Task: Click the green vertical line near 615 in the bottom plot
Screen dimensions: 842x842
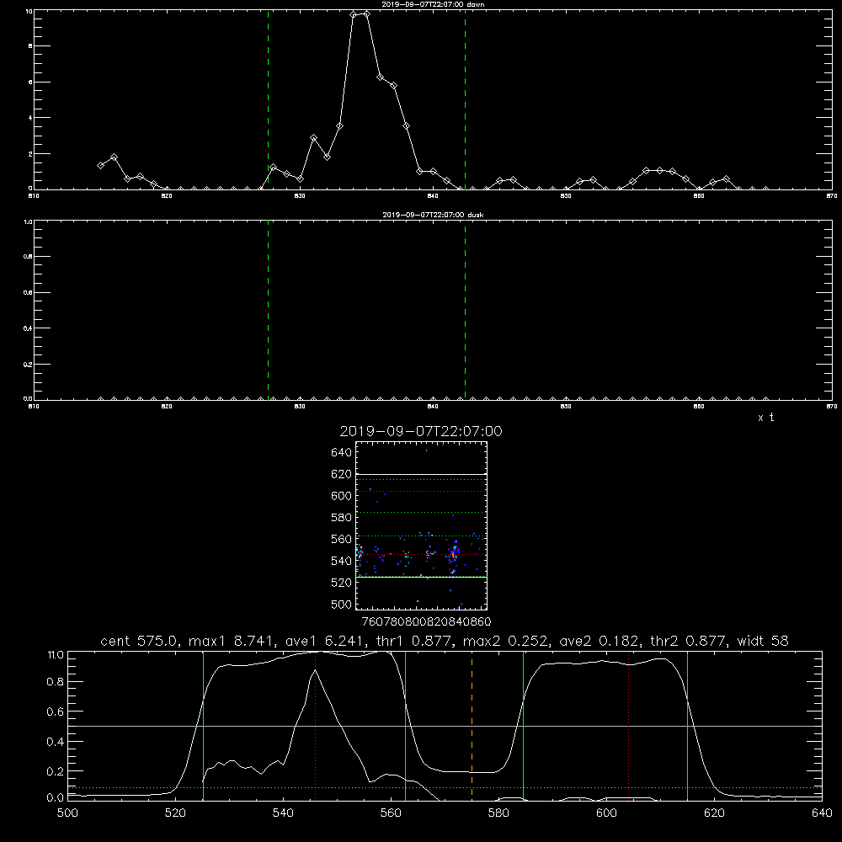Action: pos(687,725)
